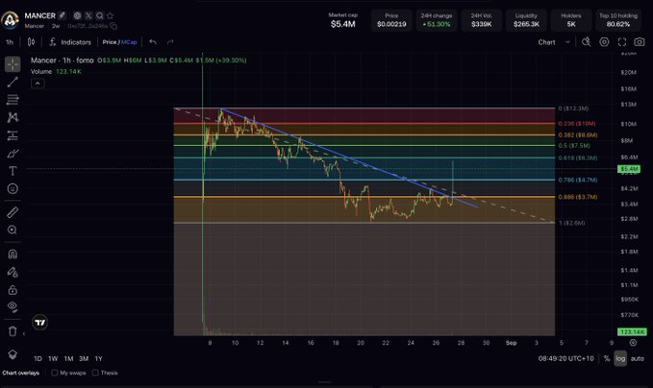Click the 24H change card
The width and height of the screenshot is (653, 388).
click(436, 20)
